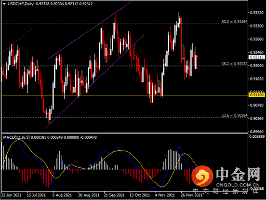Select the USDCHF,Daily chart title
Image resolution: width=267 pixels, height=200 pixels.
tap(21, 4)
